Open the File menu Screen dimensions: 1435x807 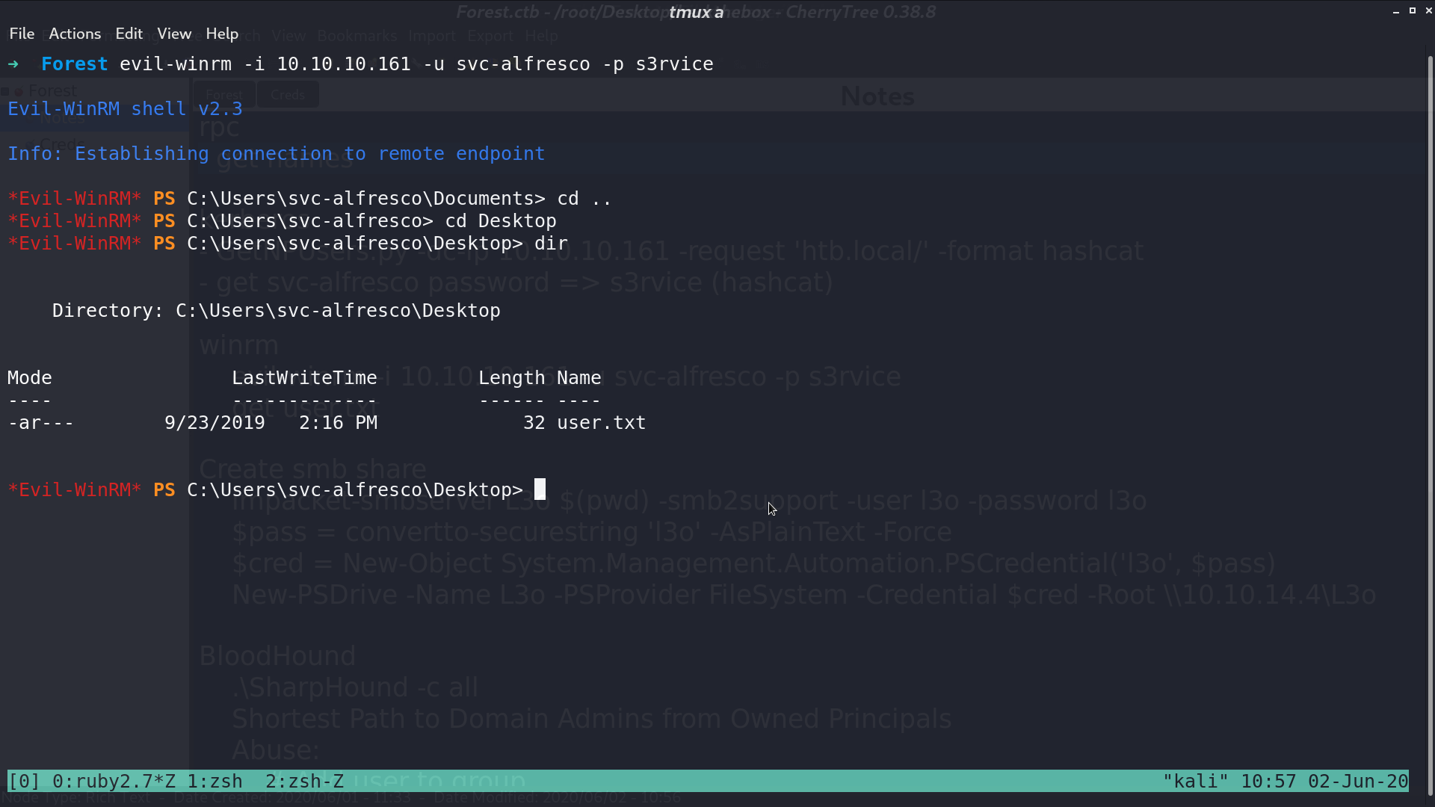(22, 34)
